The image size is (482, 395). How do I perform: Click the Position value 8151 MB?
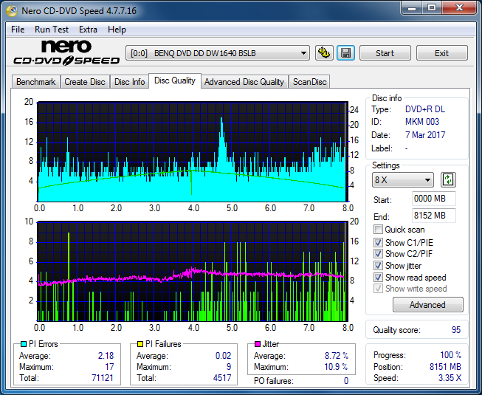[445, 366]
